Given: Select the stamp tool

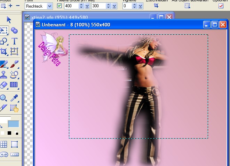Looking at the screenshot, I should click(3, 75).
